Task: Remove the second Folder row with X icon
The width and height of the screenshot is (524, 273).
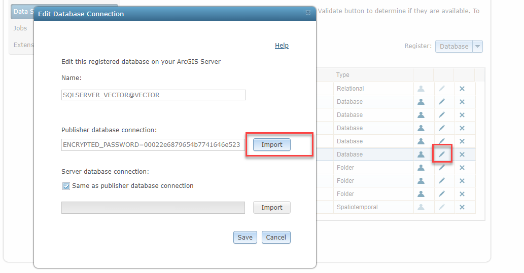Action: pos(462,181)
